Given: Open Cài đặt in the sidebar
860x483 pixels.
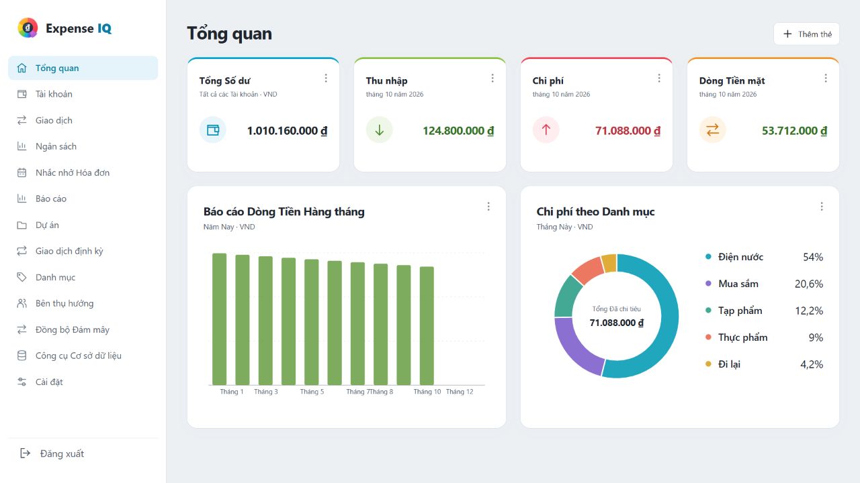Looking at the screenshot, I should pyautogui.click(x=83, y=382).
